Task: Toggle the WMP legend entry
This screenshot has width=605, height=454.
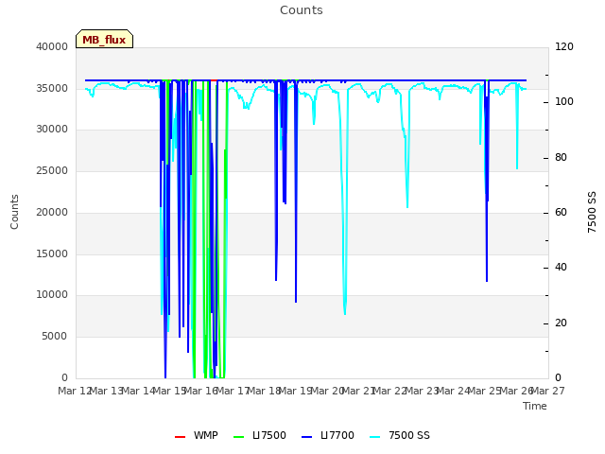Action: pyautogui.click(x=197, y=435)
